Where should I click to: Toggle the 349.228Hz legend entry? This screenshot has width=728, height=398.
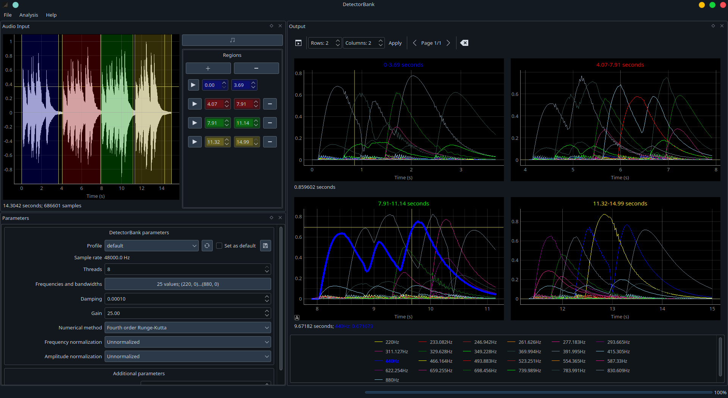click(480, 351)
